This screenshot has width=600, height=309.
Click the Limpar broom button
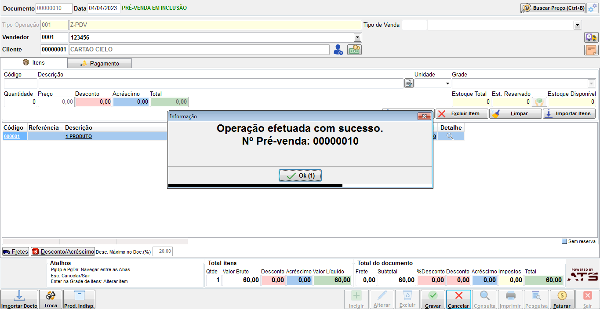[515, 113]
